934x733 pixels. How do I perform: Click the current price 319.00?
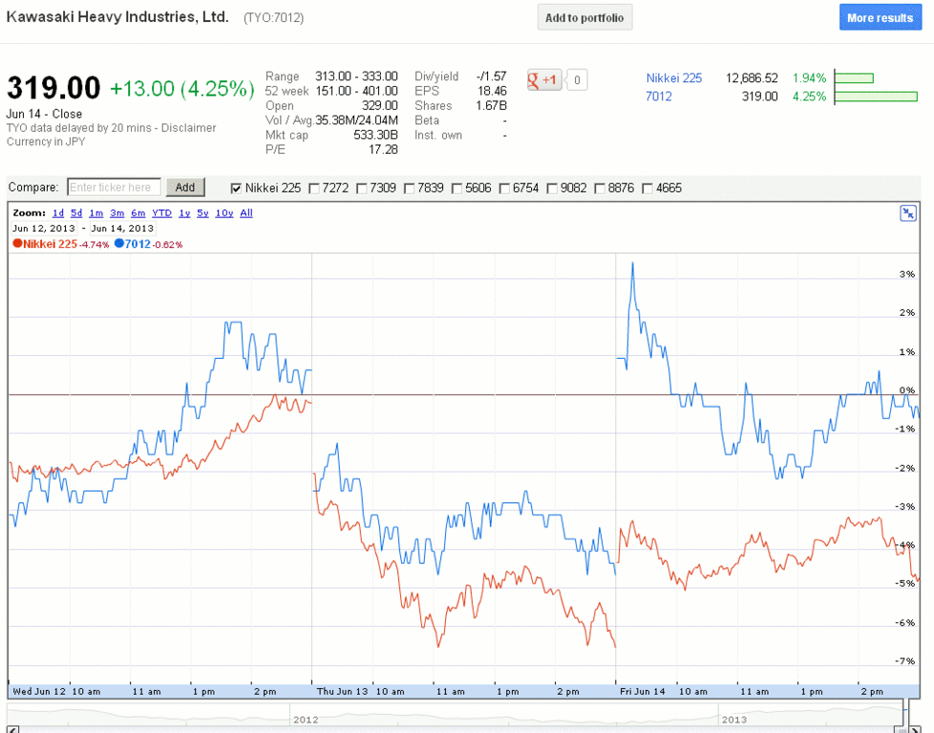click(x=53, y=88)
